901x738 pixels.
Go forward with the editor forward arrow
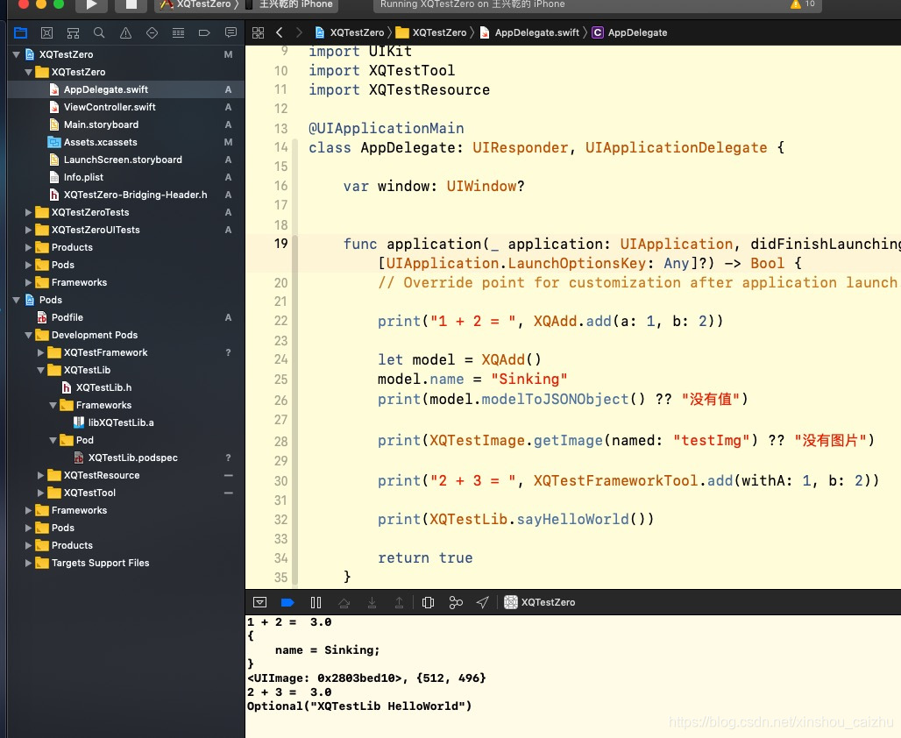click(x=299, y=32)
